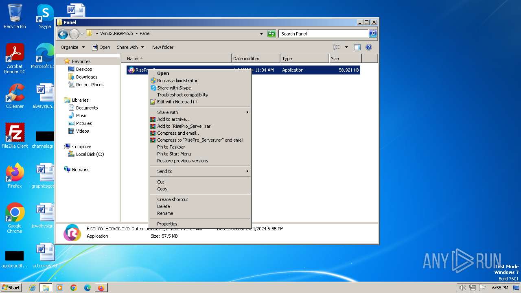Click the Edge icon in the taskbar
Screen dimensions: 521x293
[87, 288]
